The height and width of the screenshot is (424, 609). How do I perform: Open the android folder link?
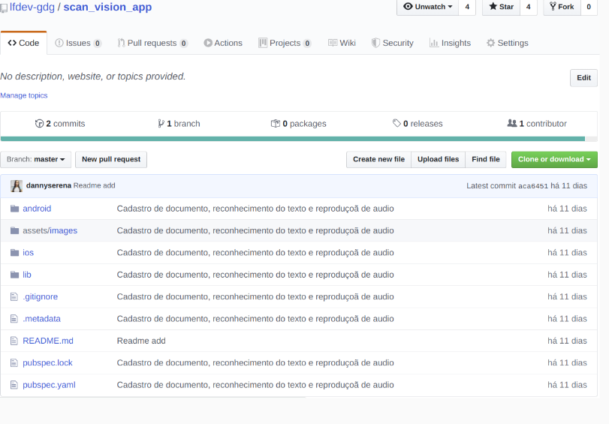[x=37, y=209]
